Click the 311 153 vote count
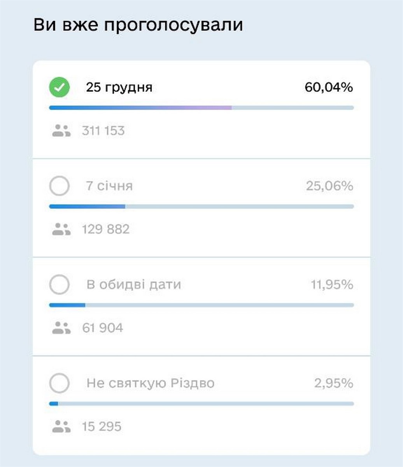This screenshot has width=403, height=467. click(x=103, y=131)
